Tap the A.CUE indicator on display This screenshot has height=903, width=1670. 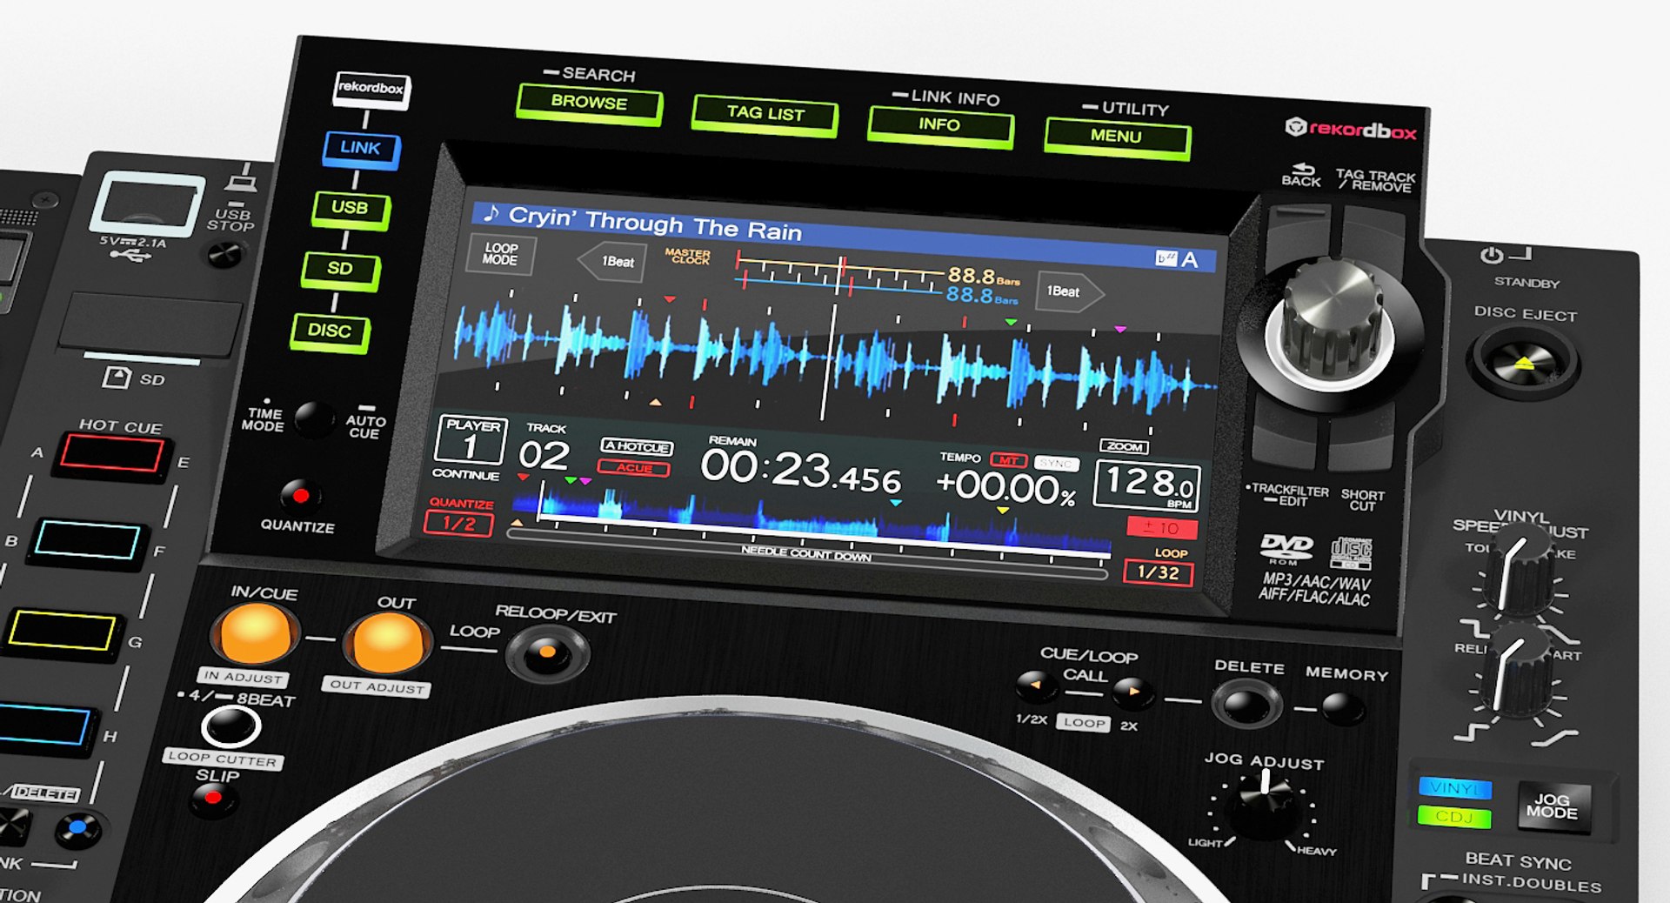[x=634, y=468]
